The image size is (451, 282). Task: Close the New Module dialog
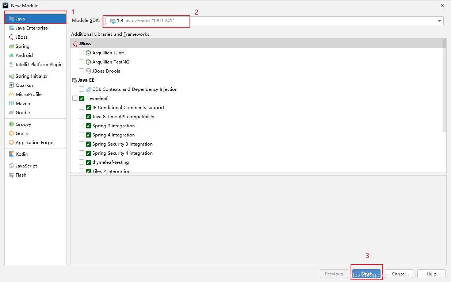[x=442, y=5]
